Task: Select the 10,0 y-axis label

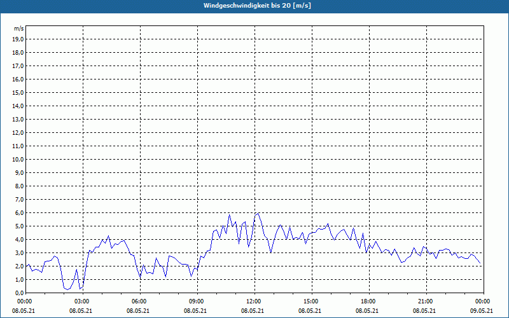Action: pyautogui.click(x=18, y=160)
